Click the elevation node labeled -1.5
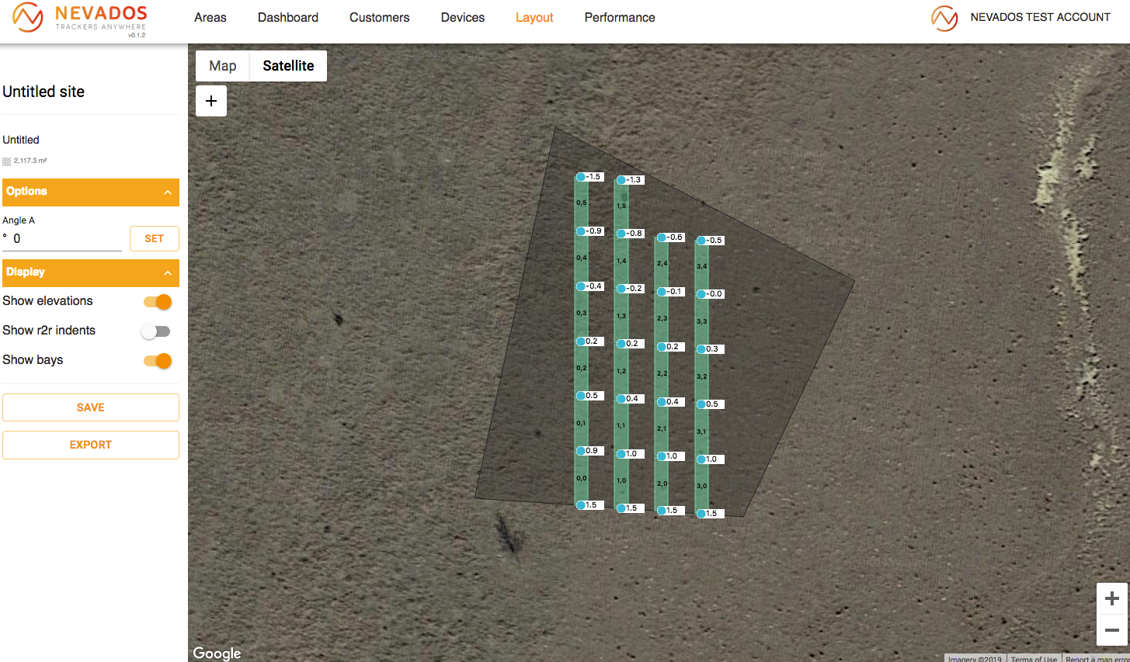This screenshot has height=662, width=1130. 581,177
